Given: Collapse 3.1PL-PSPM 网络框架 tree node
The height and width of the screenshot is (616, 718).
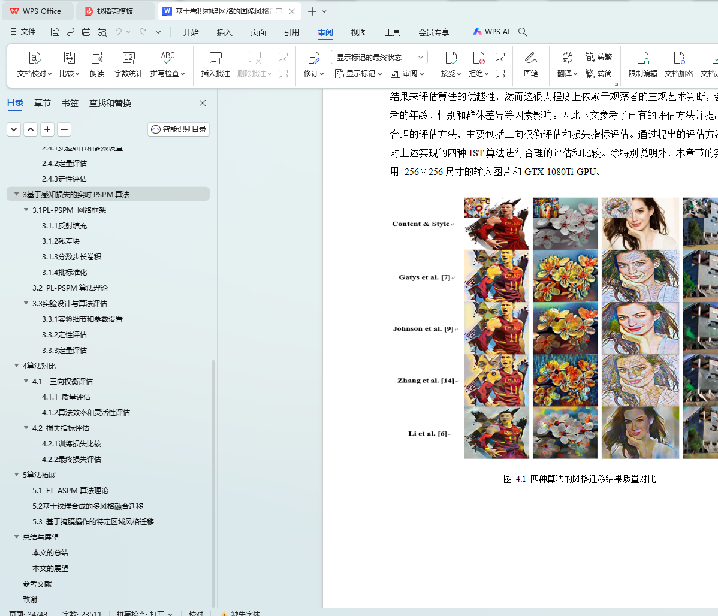Looking at the screenshot, I should [26, 210].
